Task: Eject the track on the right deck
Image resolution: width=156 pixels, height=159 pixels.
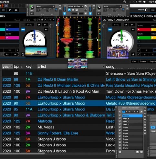Action: pyautogui.click(x=133, y=54)
